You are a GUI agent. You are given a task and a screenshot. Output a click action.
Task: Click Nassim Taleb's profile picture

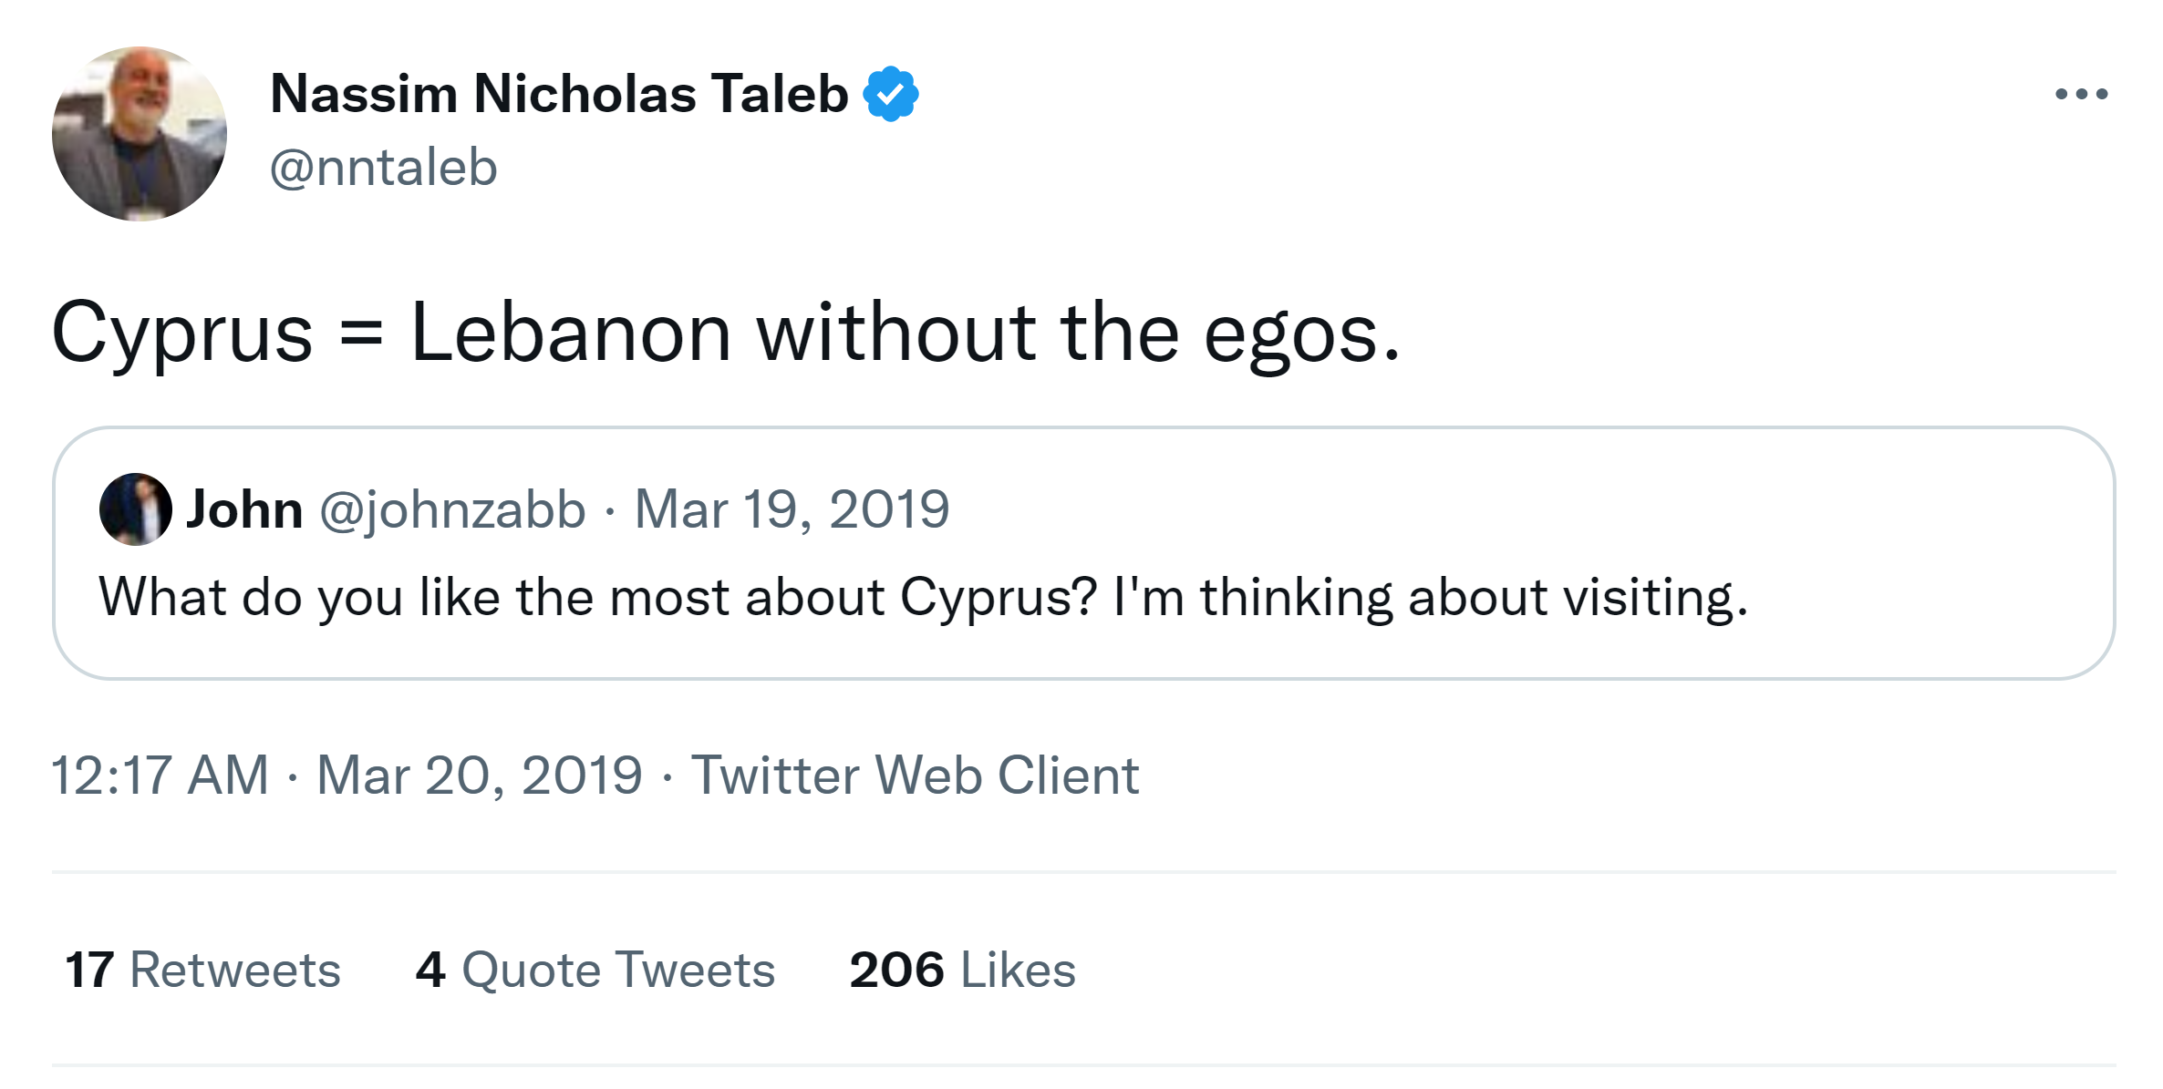(x=139, y=133)
